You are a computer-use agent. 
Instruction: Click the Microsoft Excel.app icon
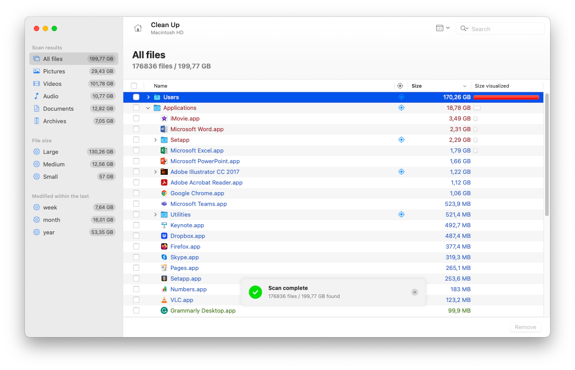[x=164, y=150]
